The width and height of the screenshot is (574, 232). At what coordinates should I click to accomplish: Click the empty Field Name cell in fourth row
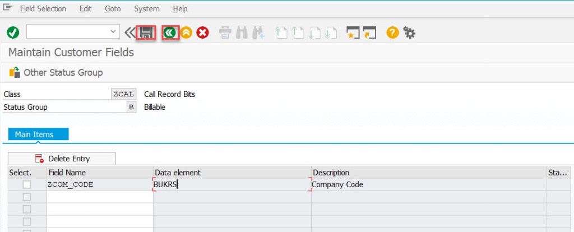(100, 222)
